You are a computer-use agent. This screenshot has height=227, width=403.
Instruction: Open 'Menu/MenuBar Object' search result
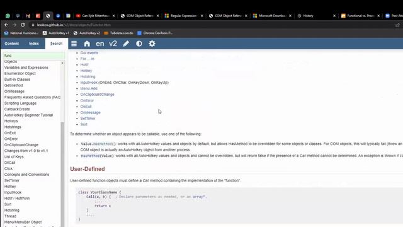tap(23, 222)
